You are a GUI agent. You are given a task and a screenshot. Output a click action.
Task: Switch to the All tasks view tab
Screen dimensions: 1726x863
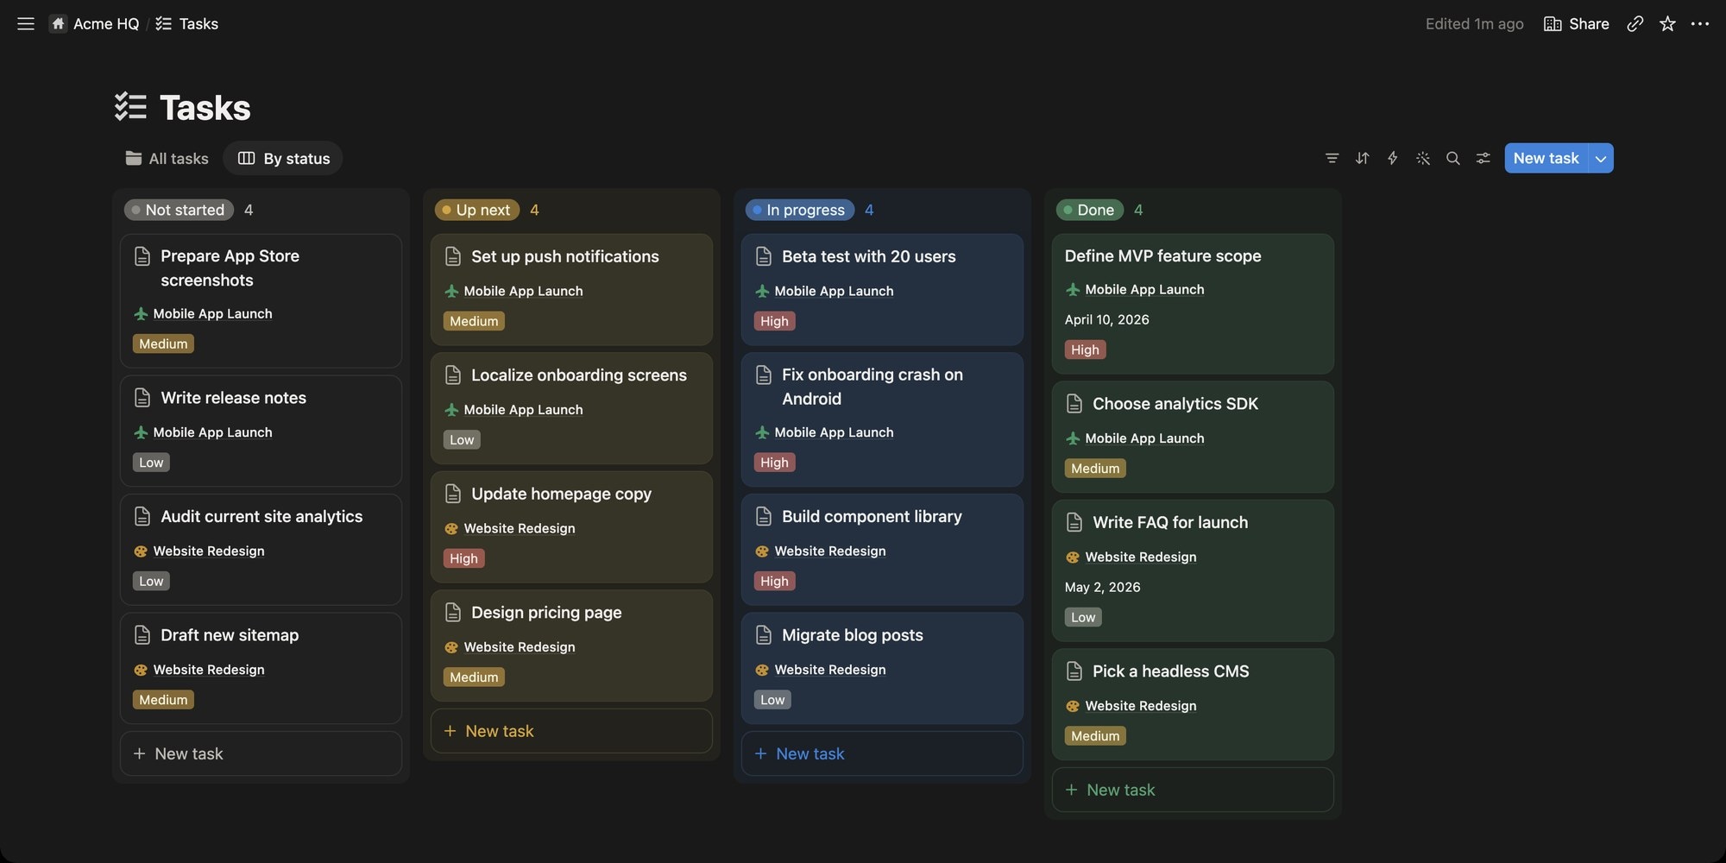[x=167, y=158]
